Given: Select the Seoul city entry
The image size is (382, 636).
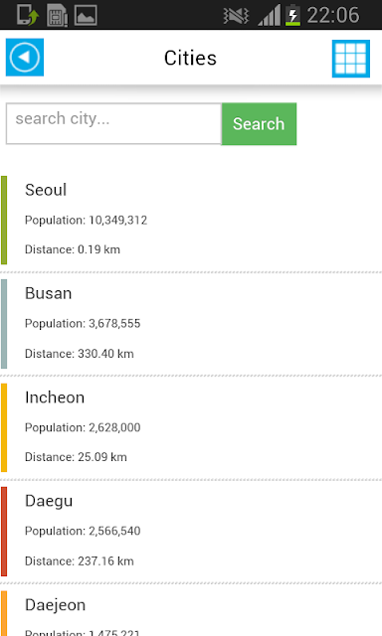Looking at the screenshot, I should (191, 221).
